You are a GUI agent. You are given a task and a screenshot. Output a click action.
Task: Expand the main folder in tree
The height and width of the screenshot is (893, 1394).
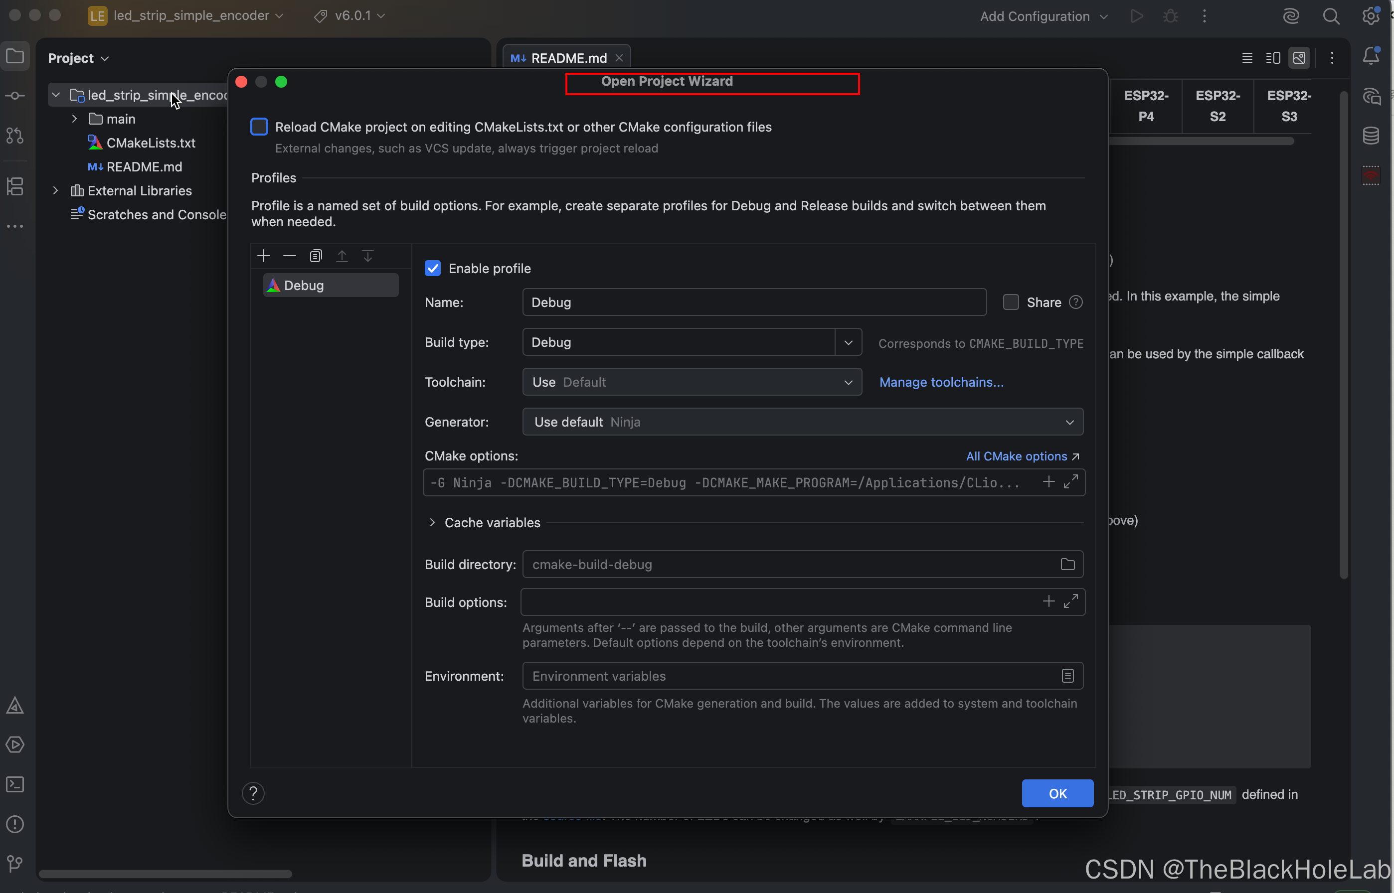[x=74, y=119]
